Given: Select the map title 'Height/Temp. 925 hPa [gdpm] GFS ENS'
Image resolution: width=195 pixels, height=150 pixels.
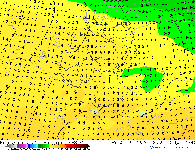Looking at the screenshot, I should coord(44,143).
